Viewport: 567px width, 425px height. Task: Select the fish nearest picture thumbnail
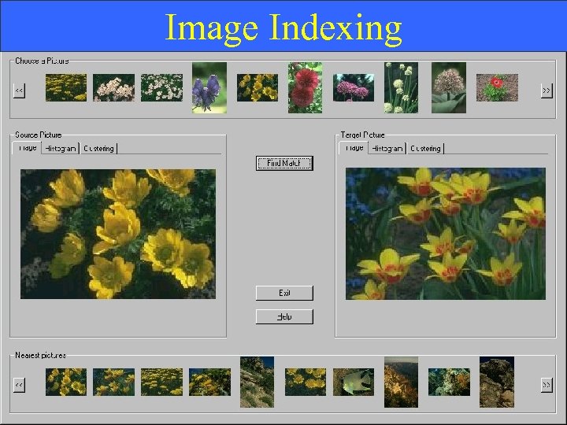[x=354, y=382]
